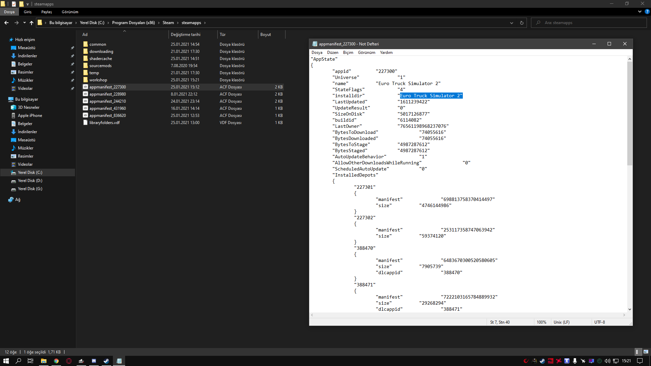The image size is (651, 366).
Task: Select Yerel Disk (D:) in sidebar
Action: (30, 181)
